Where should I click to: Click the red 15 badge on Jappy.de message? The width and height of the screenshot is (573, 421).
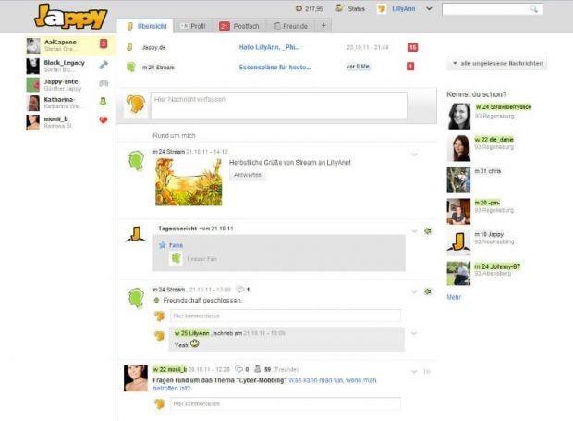point(412,46)
